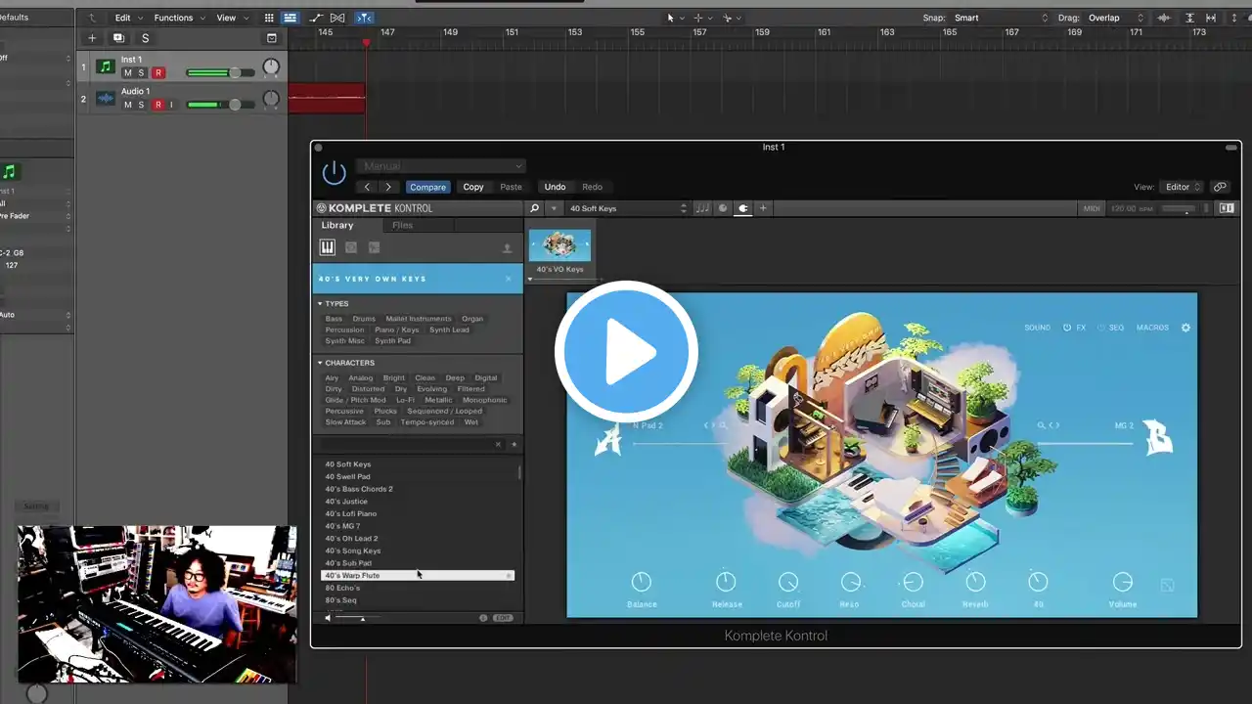Open the Manual preset dropdown
Image resolution: width=1252 pixels, height=704 pixels.
pos(441,166)
